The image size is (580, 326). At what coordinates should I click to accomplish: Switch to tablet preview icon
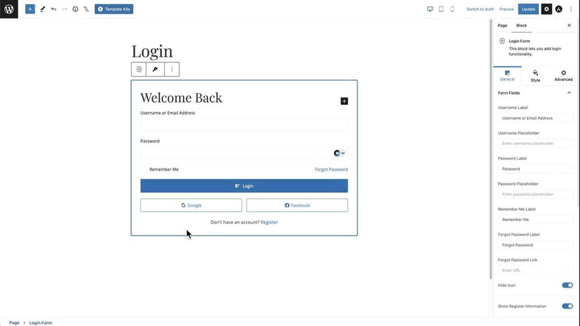pyautogui.click(x=441, y=9)
